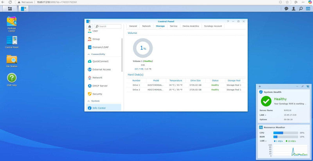
Task: Select the Control Panel taskbar button
Action: point(23,9)
